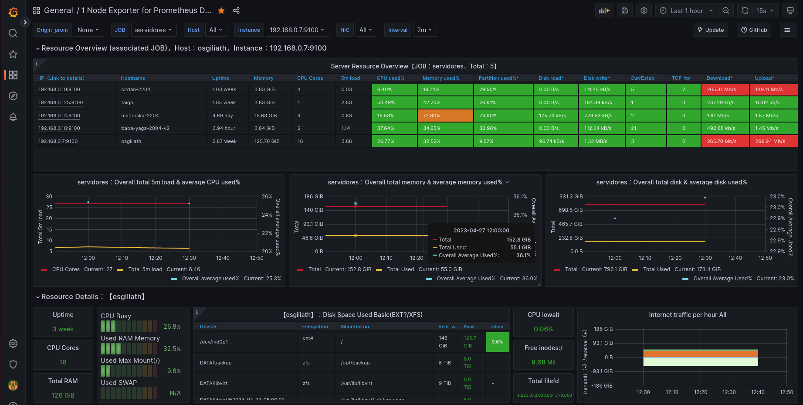Unstar this dashboard

coord(221,10)
